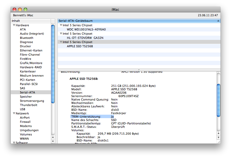Click the Inhalt column header
This screenshot has height=158, width=231.
tap(31, 21)
